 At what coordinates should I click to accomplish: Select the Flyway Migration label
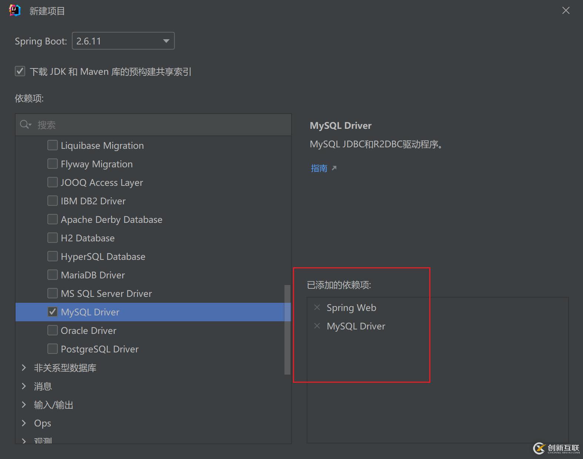click(x=97, y=164)
